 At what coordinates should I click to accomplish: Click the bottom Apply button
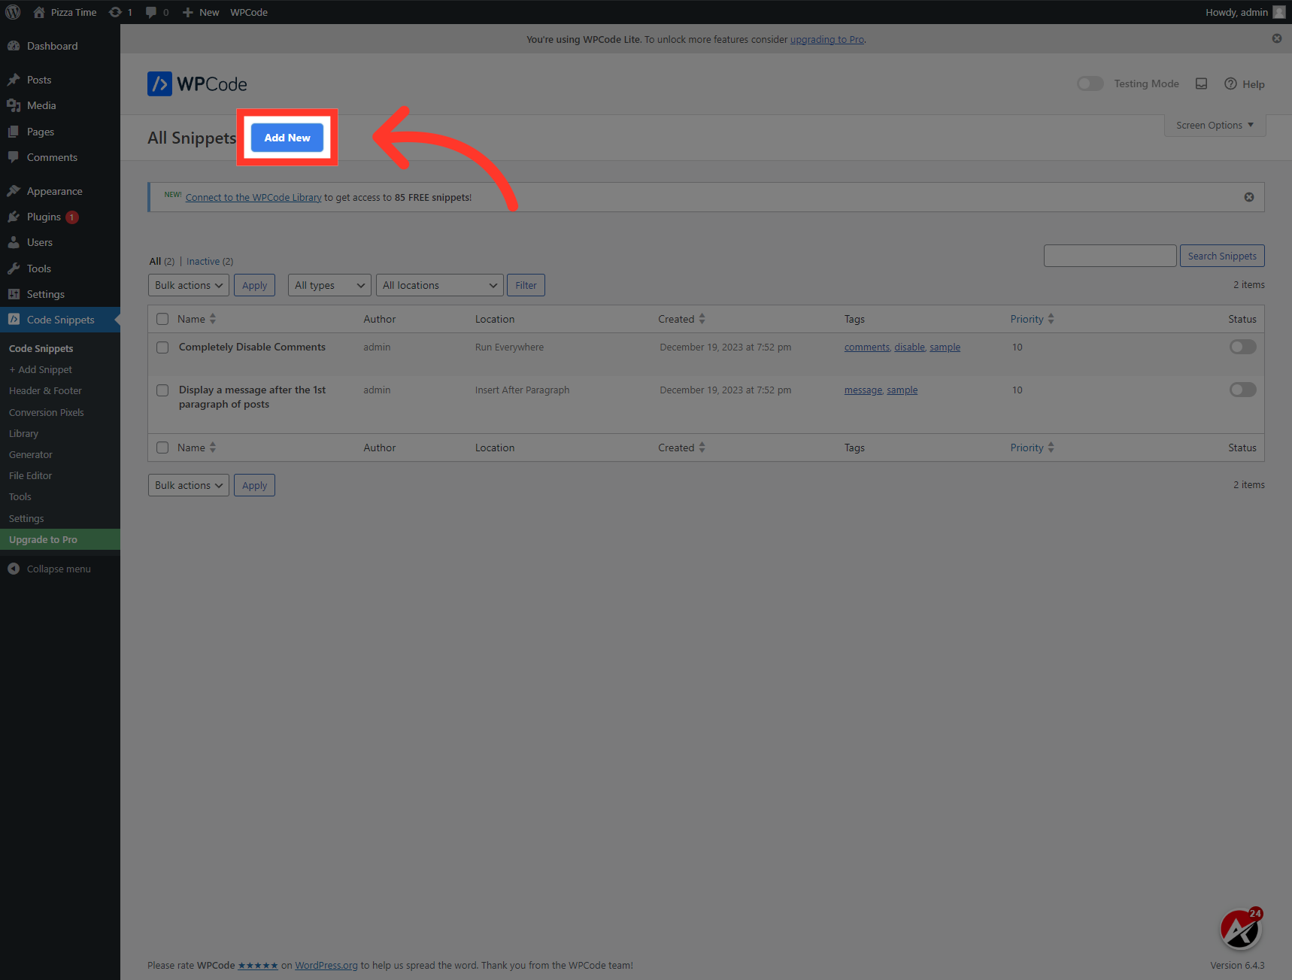coord(254,485)
